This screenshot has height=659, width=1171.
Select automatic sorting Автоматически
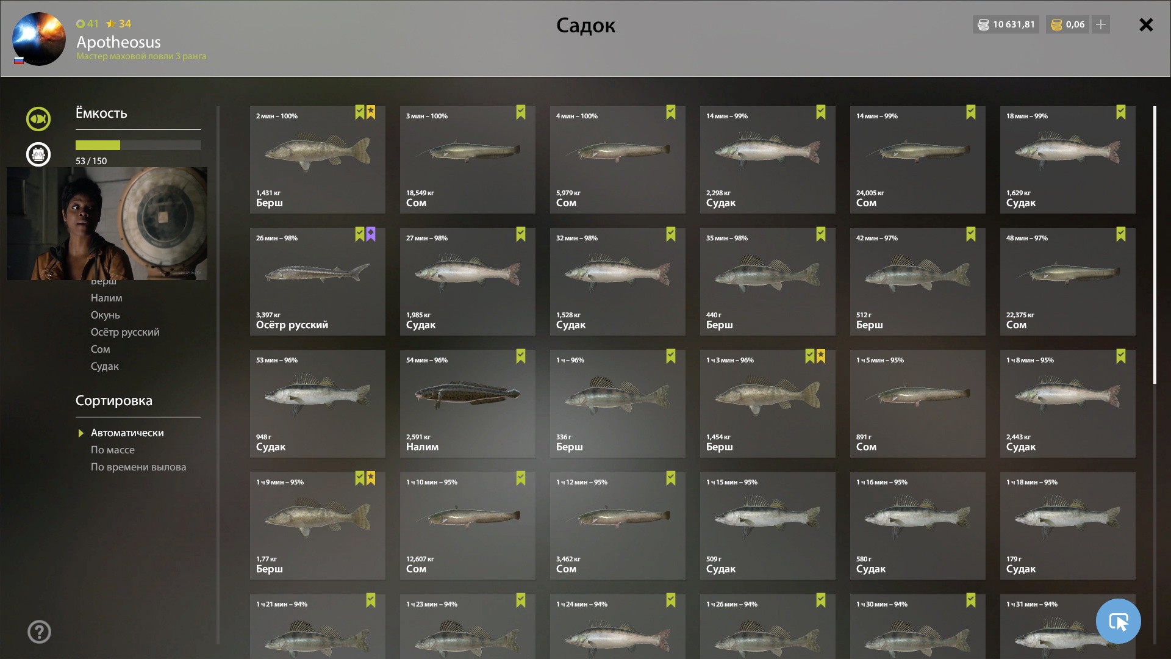click(x=127, y=433)
